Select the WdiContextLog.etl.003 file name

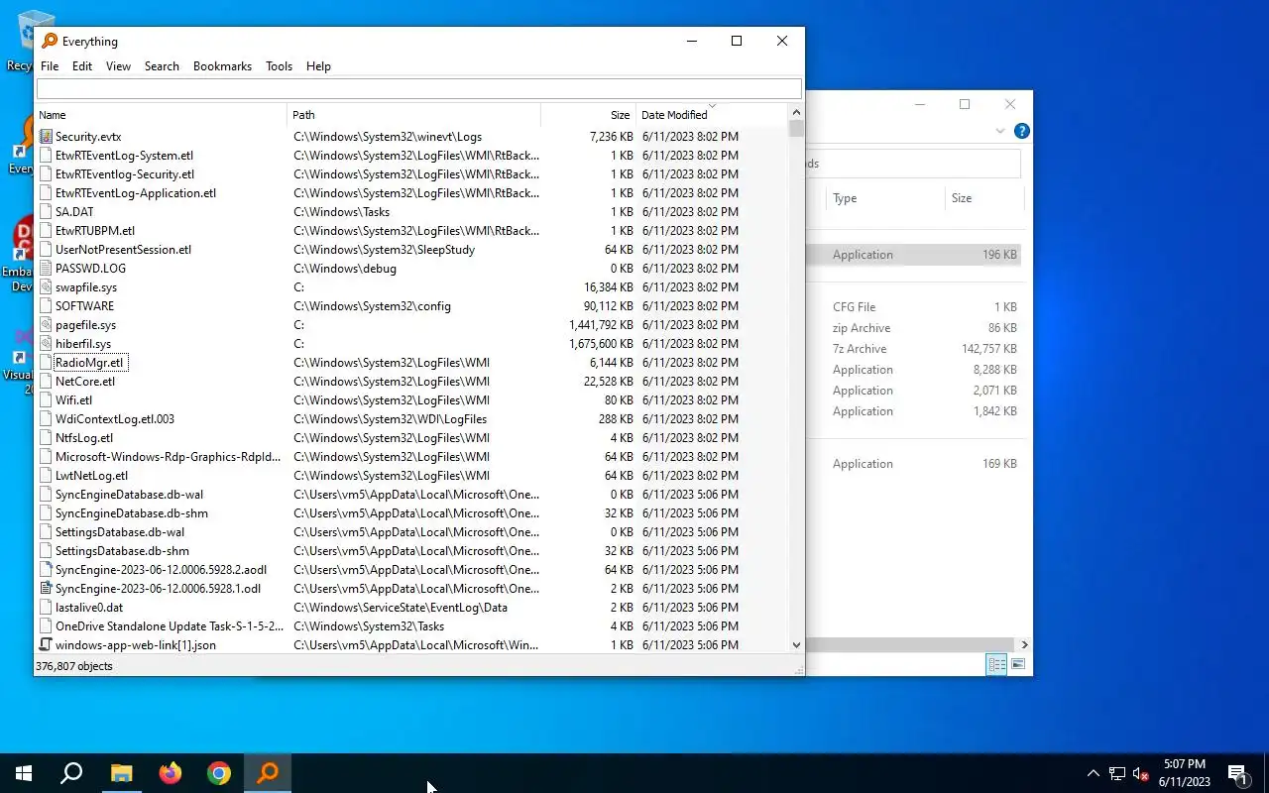[115, 419]
